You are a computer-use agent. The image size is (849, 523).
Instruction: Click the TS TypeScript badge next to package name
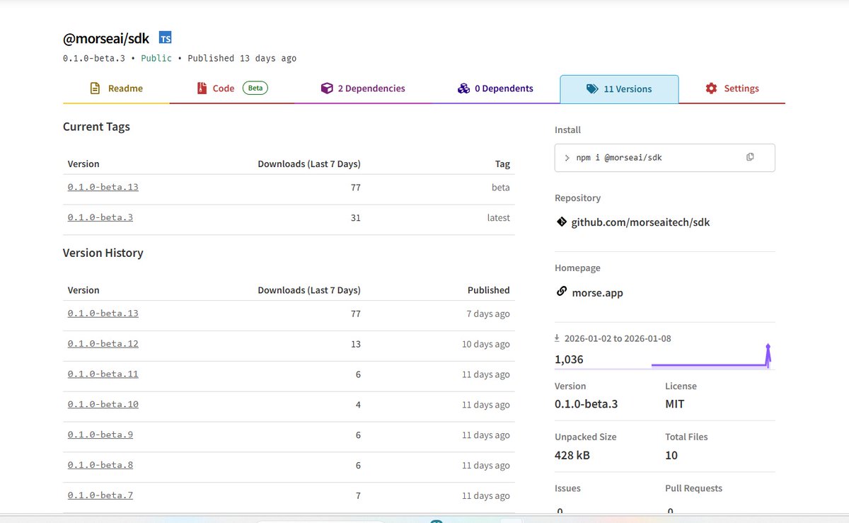pos(164,37)
